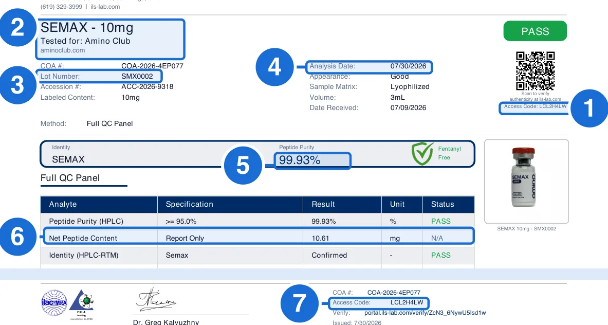Open ils-lab.com link beside phone number
The width and height of the screenshot is (608, 325).
point(105,7)
